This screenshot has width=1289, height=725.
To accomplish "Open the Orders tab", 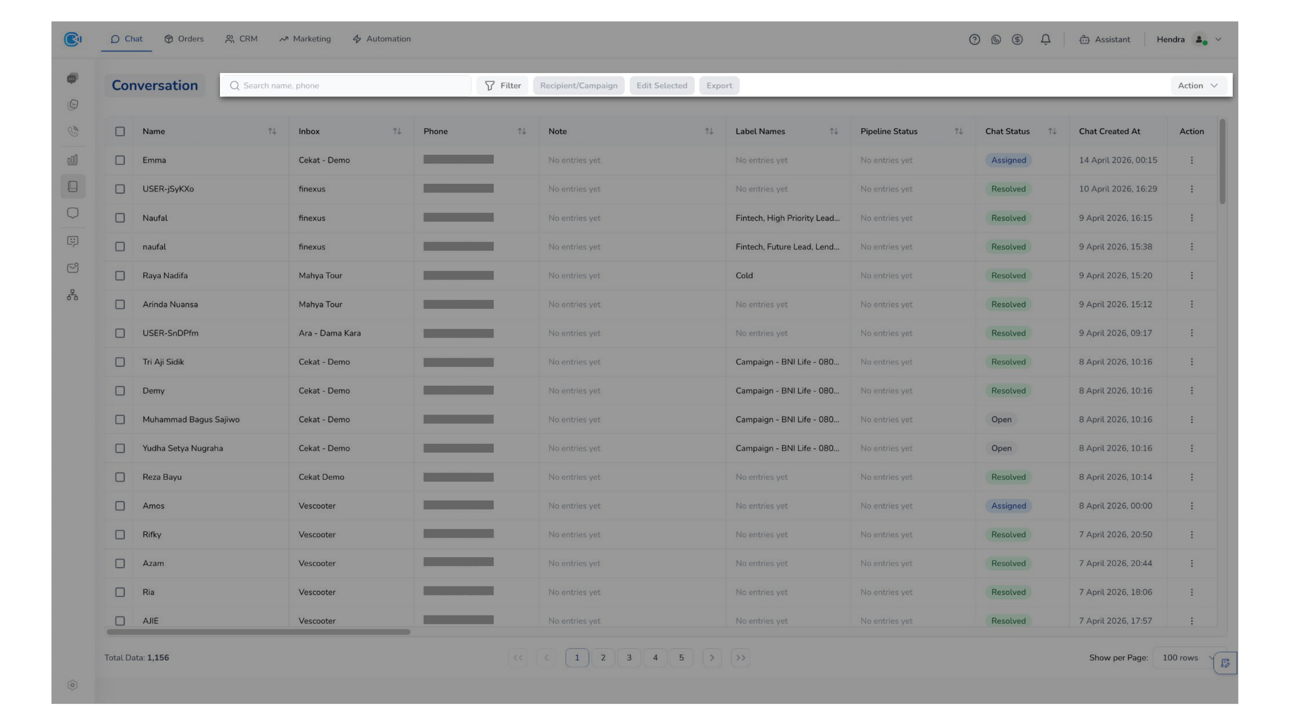I will (184, 39).
